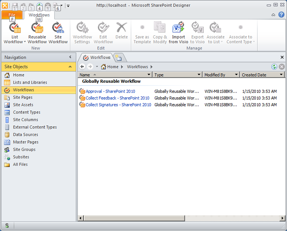Open Data Sources in navigation

click(x=39, y=135)
